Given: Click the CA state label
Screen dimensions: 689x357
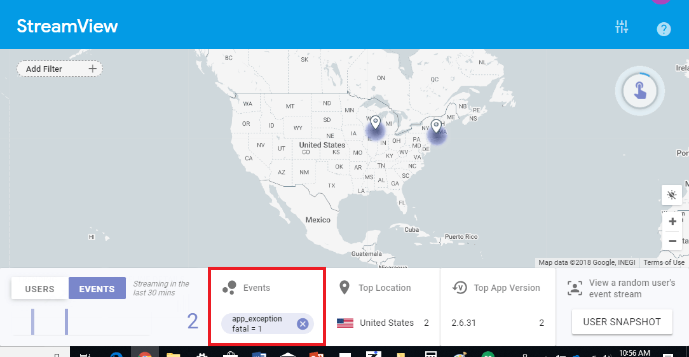Looking at the screenshot, I should click(249, 158).
